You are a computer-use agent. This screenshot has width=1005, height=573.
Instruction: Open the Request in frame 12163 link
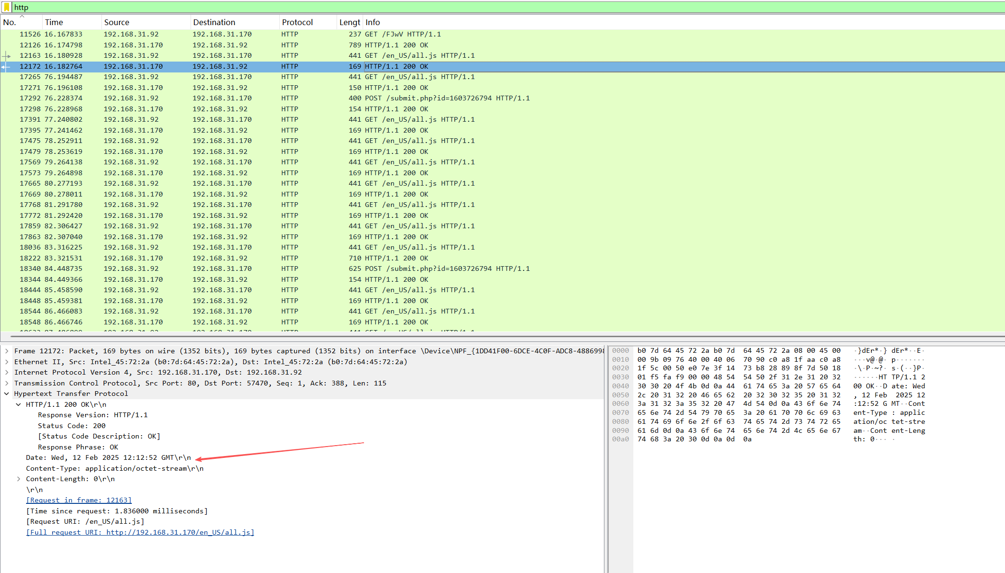click(79, 500)
